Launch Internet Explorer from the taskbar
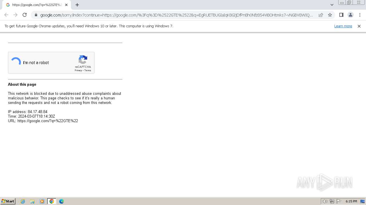Screen dimensions: 366x205 pyautogui.click(x=23, y=201)
